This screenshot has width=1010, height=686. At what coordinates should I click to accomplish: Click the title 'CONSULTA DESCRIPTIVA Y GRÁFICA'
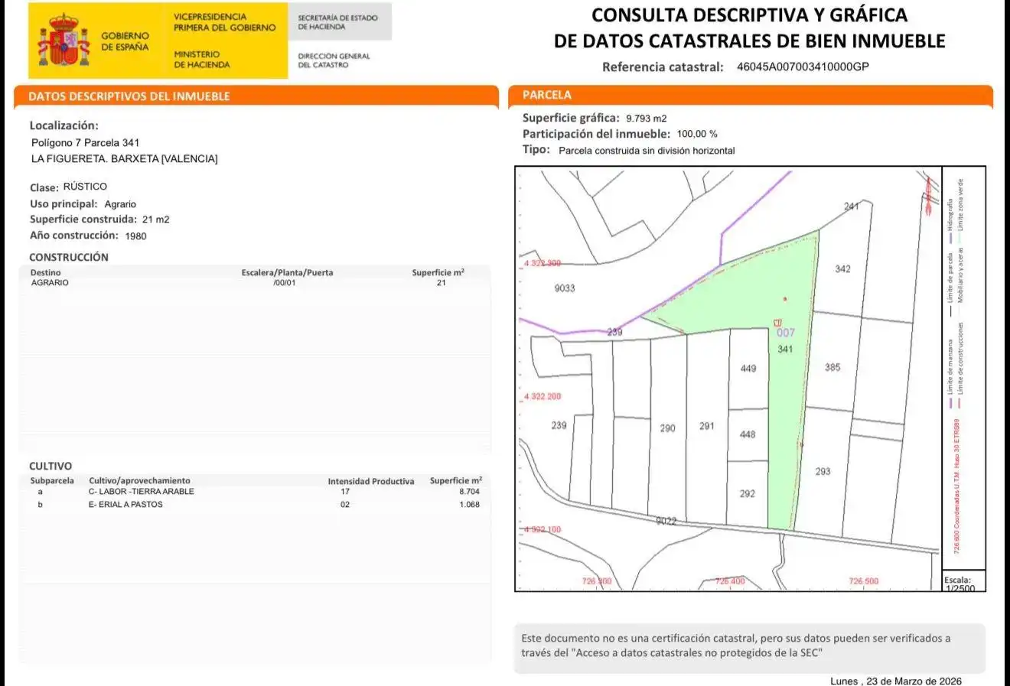tap(749, 15)
